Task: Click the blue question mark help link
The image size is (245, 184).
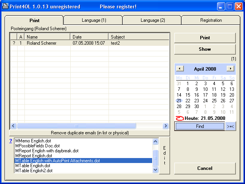Action: pos(10,141)
